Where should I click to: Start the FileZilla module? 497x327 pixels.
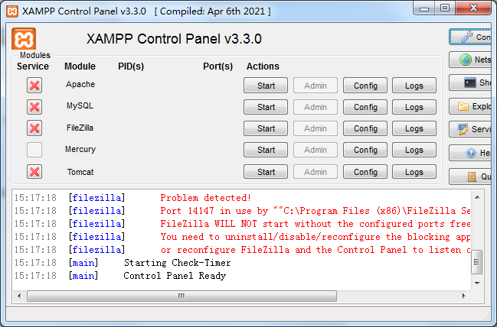click(266, 128)
